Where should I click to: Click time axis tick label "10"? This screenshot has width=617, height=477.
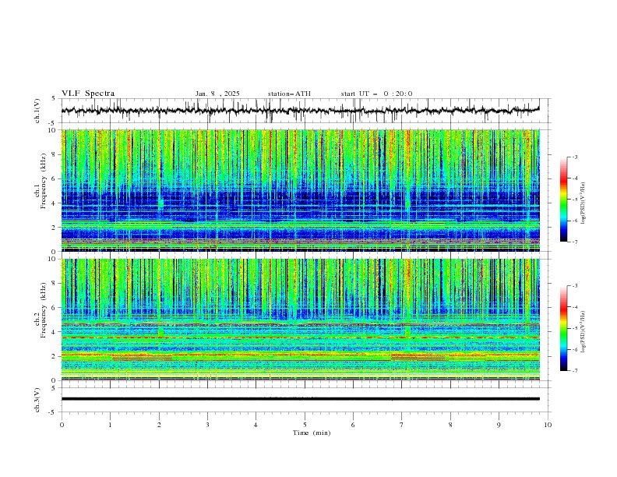click(x=548, y=425)
